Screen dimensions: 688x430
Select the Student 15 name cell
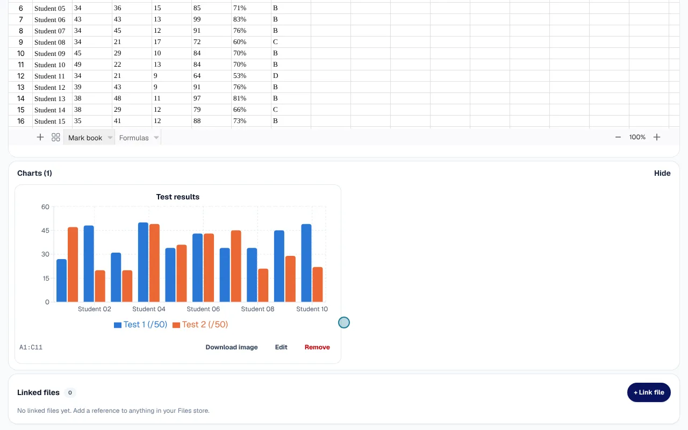point(52,121)
